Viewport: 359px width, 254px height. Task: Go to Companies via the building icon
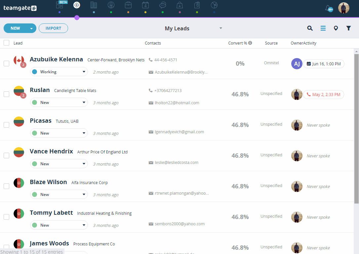94,5
